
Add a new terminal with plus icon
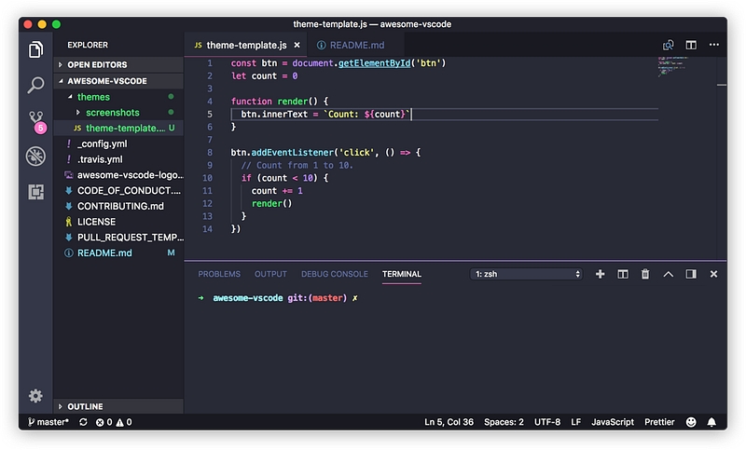(600, 274)
